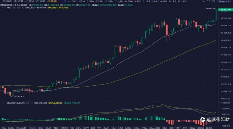Select BOLL in the bottom indicator bar

(137, 128)
